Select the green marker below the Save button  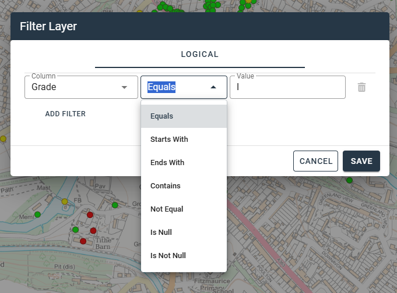(x=349, y=180)
